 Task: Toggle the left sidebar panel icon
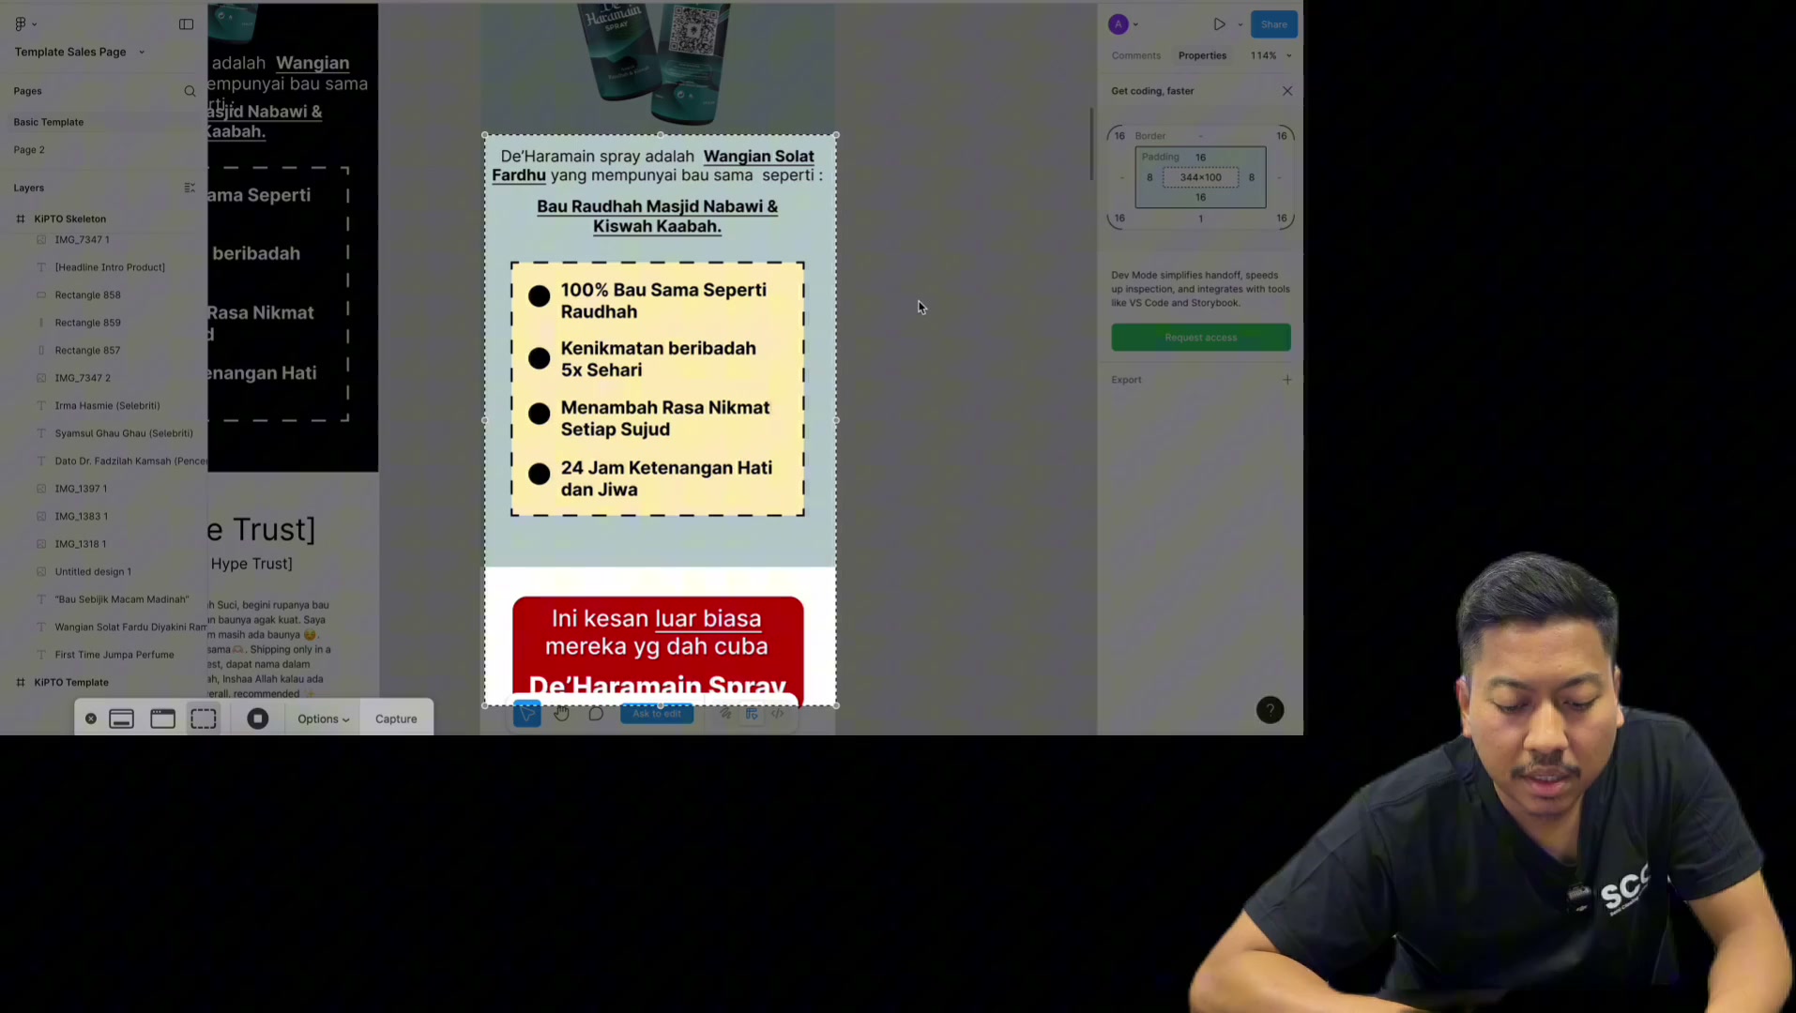pos(186,24)
